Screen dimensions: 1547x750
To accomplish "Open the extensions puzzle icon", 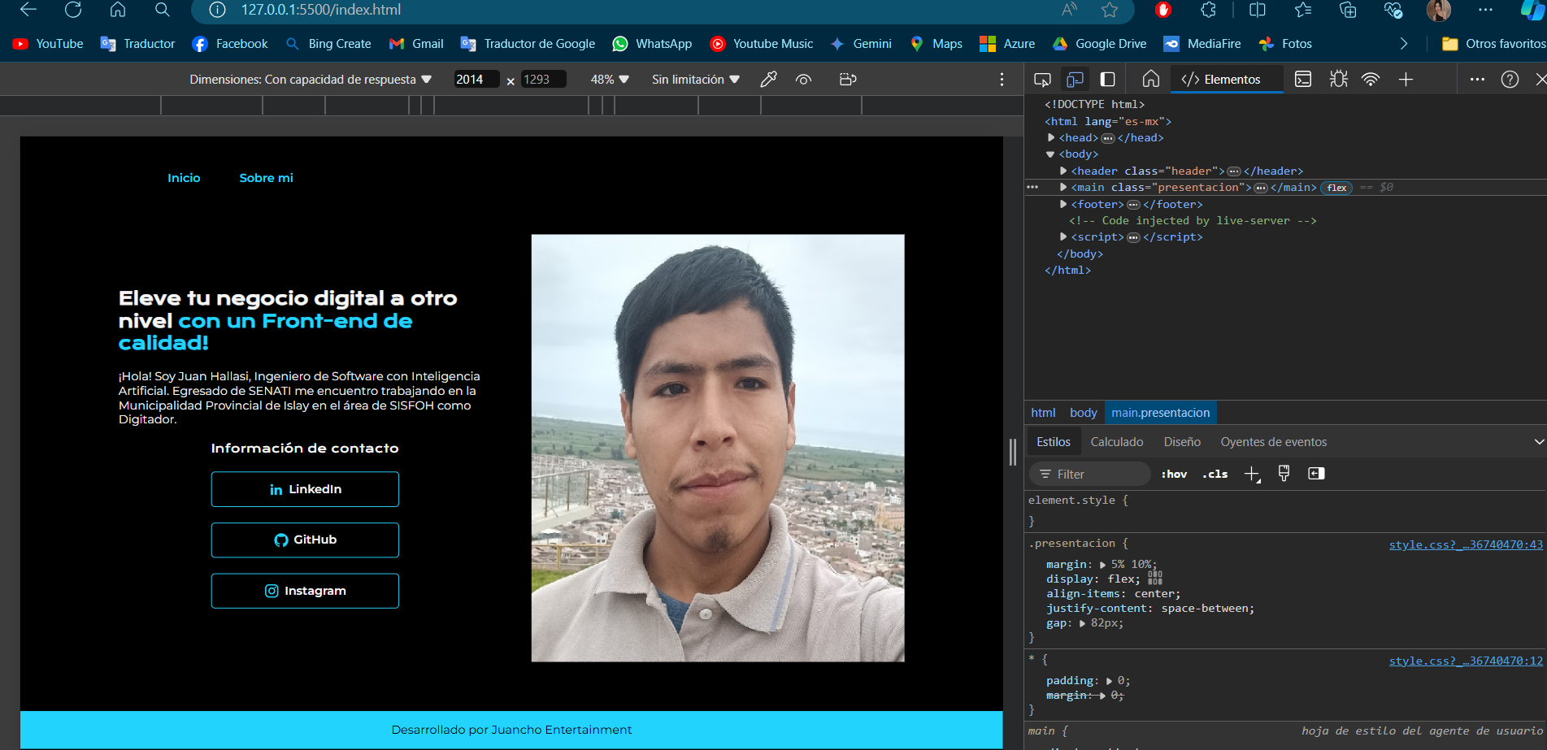I will tap(1208, 10).
